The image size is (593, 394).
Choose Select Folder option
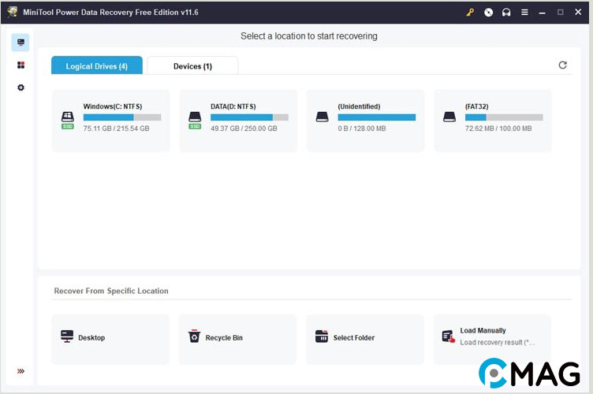point(365,339)
